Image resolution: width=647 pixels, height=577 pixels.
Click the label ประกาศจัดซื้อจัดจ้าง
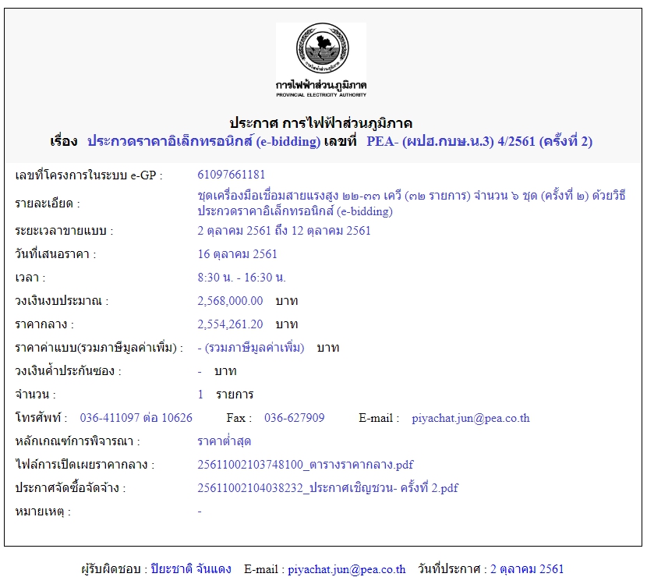[70, 488]
